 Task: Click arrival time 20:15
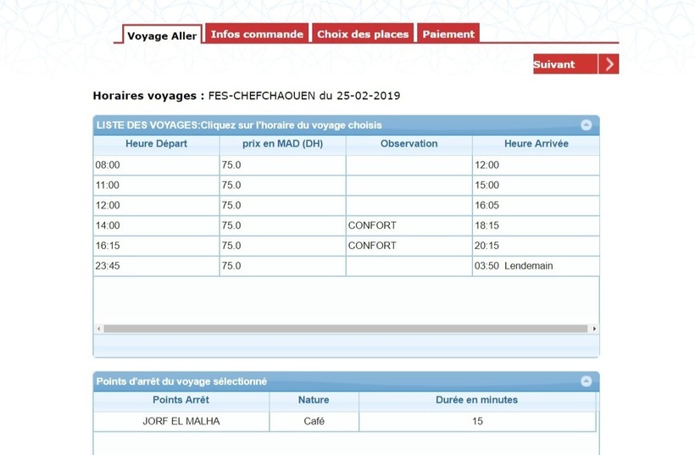click(486, 246)
